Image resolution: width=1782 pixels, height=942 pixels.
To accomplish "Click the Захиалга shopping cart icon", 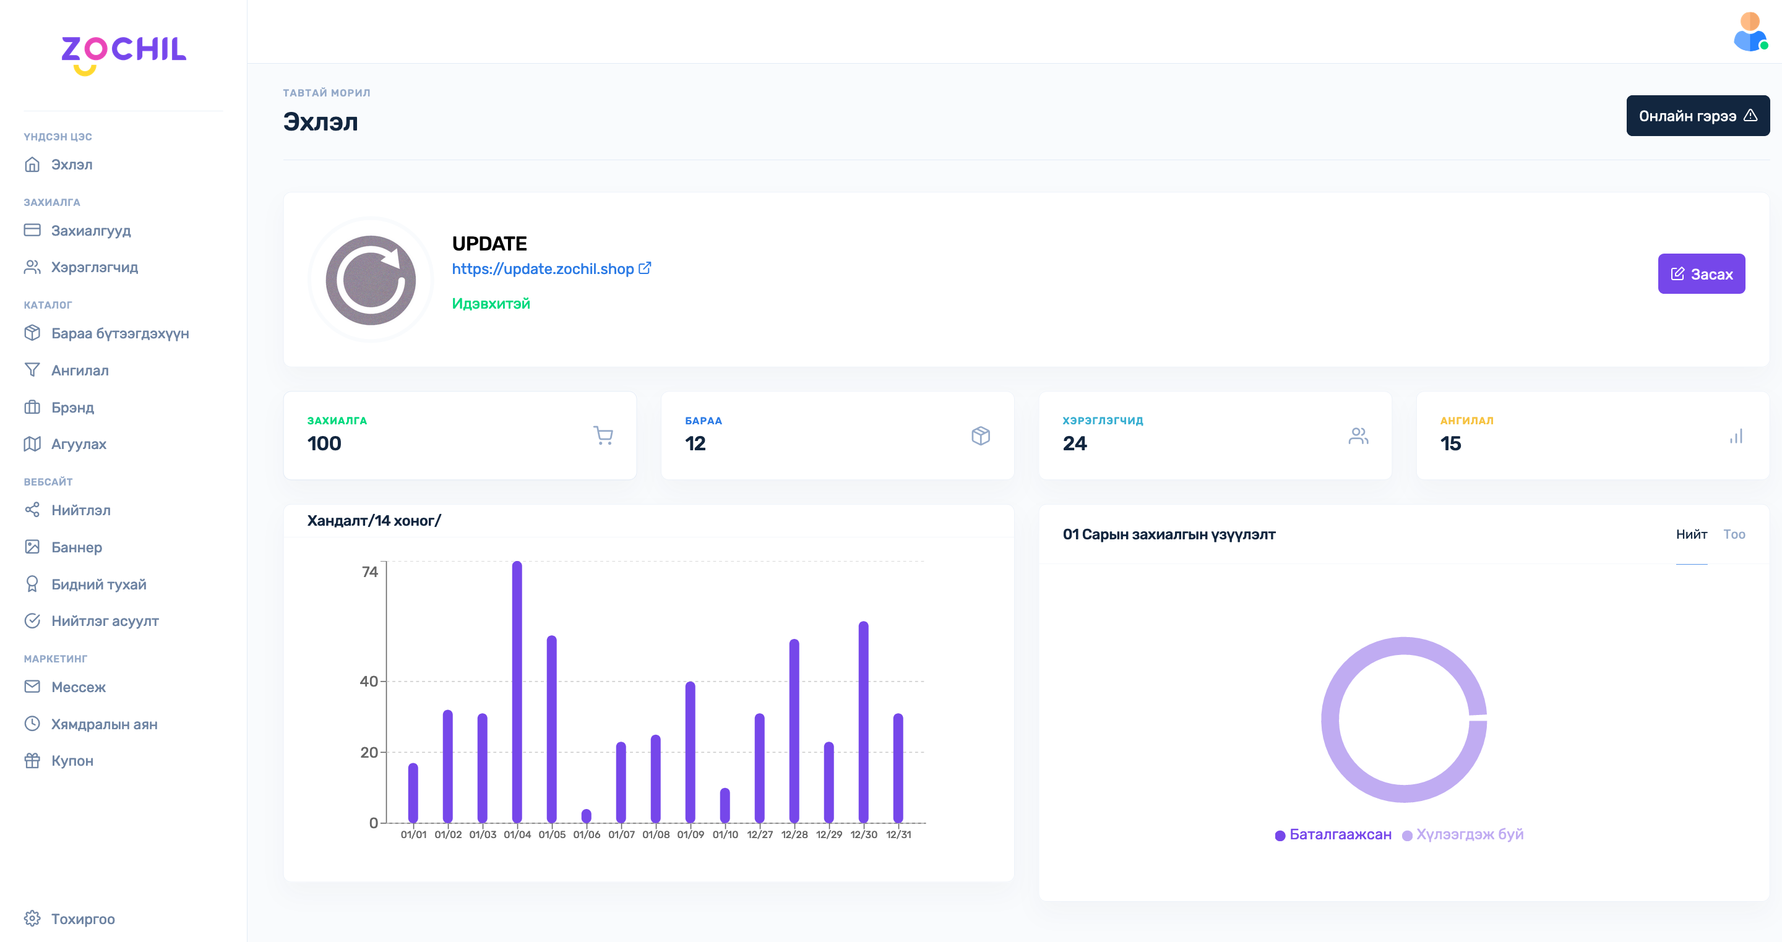I will pos(603,435).
